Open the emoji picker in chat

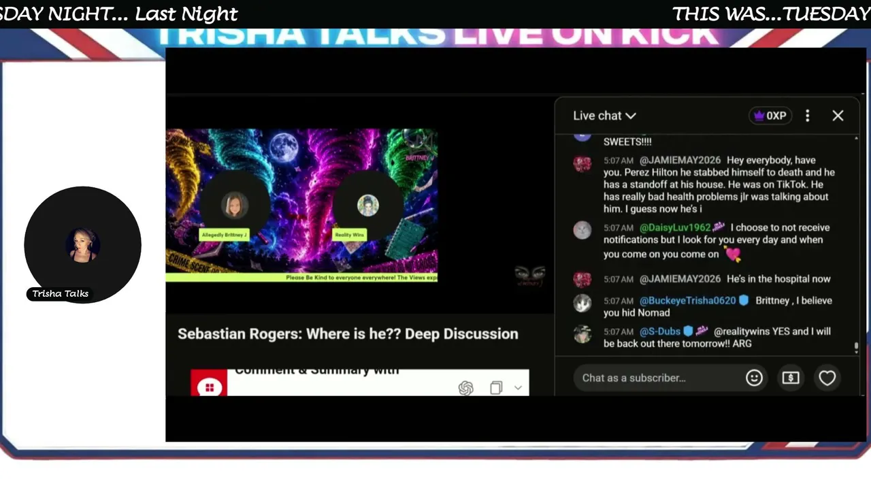pos(754,378)
